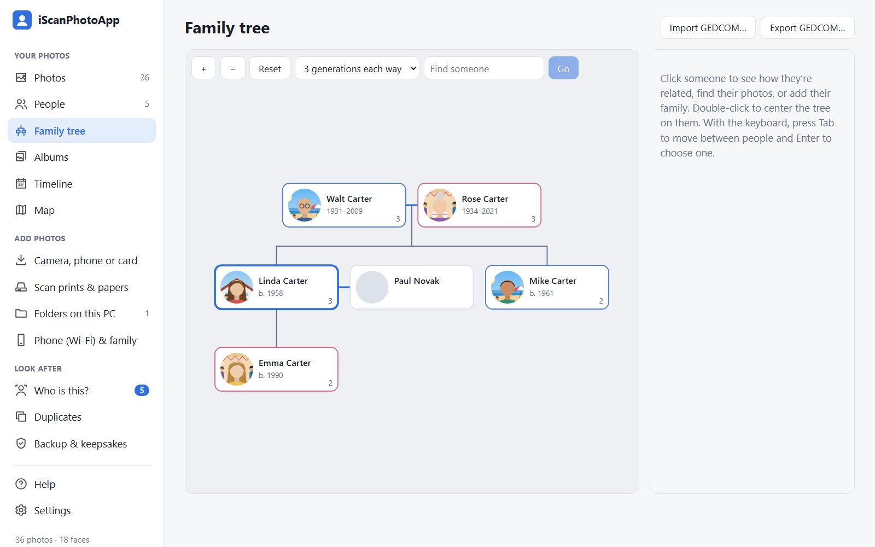The height and width of the screenshot is (547, 875).
Task: Open the Timeline label
Action: [x=53, y=184]
